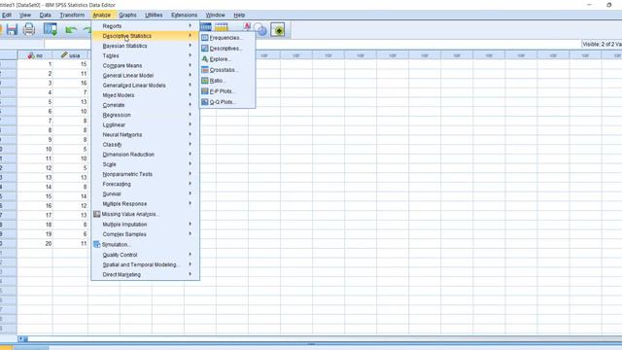Viewport: 622px width, 350px height.
Task: Open the Help menu
Action: [x=239, y=16]
